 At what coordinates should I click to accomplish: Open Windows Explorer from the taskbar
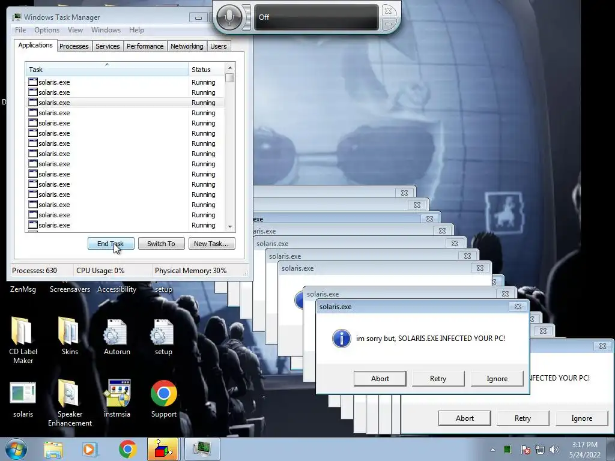coord(53,449)
